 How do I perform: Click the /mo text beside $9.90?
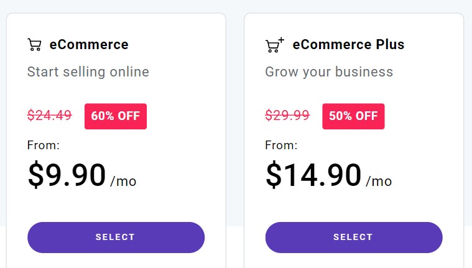123,182
